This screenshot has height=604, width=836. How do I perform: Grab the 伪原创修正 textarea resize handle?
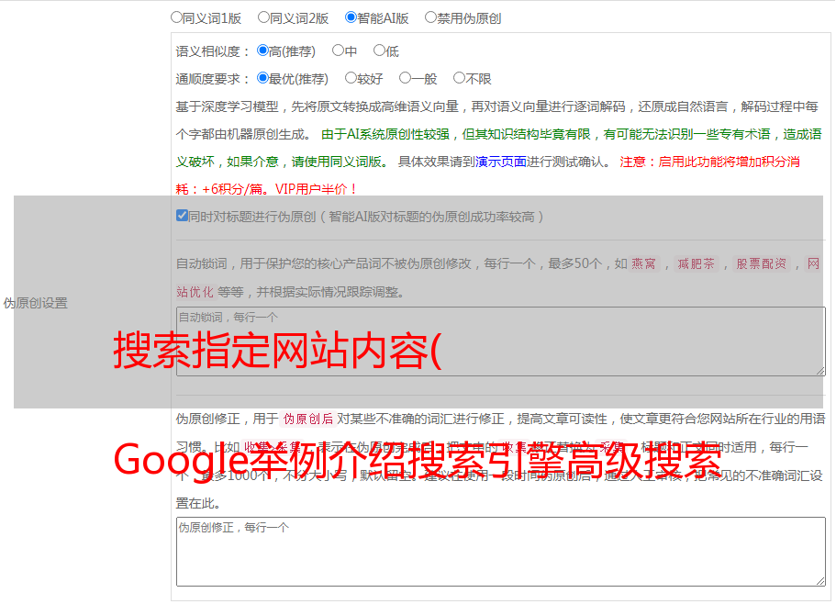tap(820, 581)
